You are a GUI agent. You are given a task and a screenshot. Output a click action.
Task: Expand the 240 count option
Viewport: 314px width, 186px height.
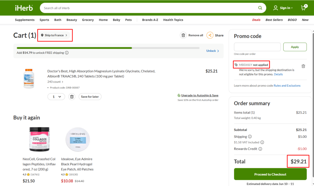pos(55,82)
